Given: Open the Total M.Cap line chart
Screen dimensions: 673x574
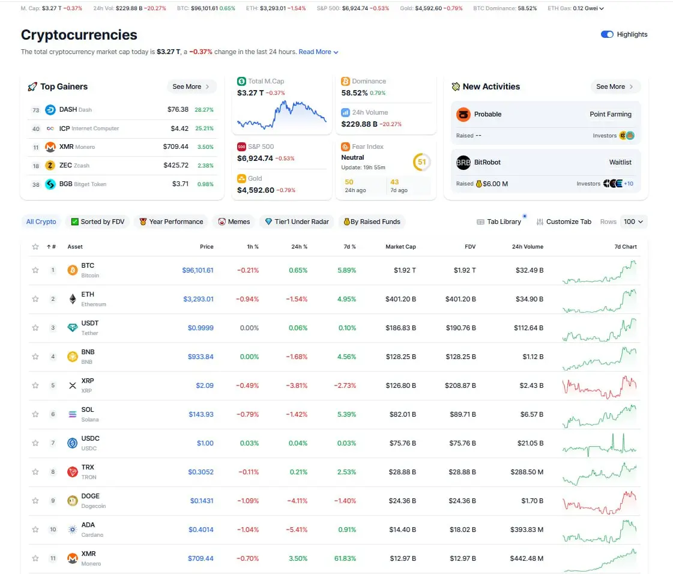Looking at the screenshot, I should [282, 115].
